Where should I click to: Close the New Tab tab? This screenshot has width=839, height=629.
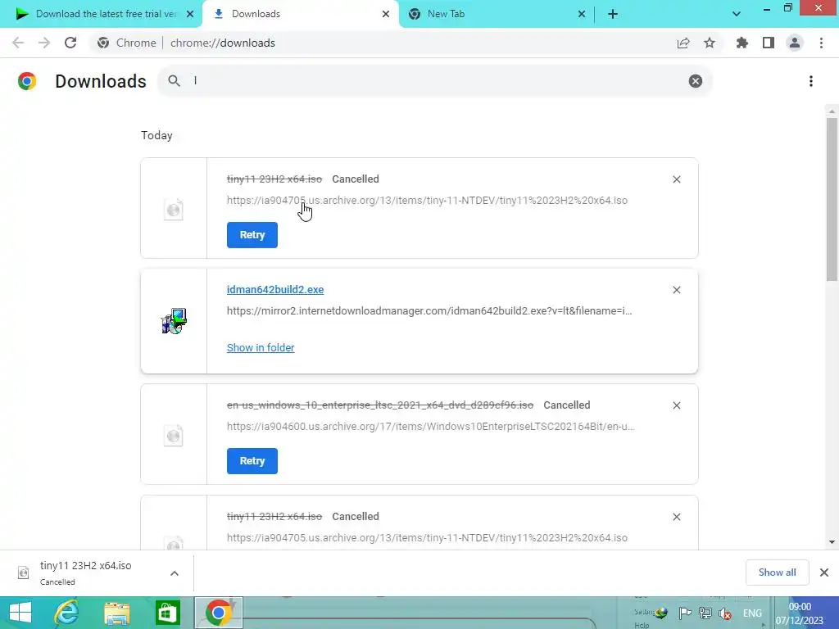[x=582, y=14]
